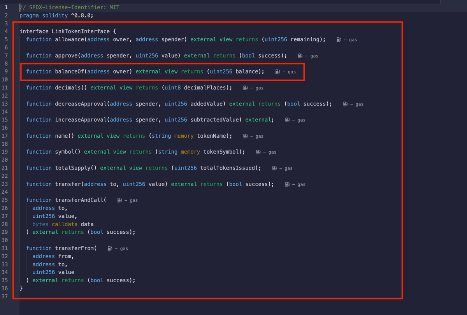
Task: Click the remaining return variable
Action: (305, 39)
